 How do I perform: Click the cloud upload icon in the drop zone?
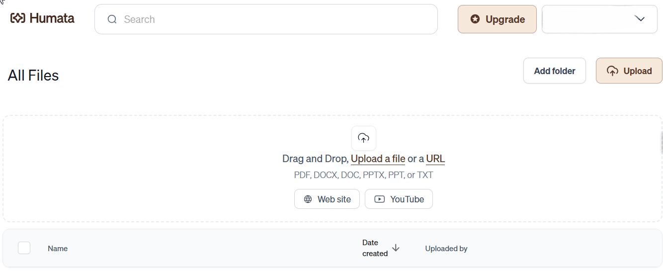click(364, 138)
